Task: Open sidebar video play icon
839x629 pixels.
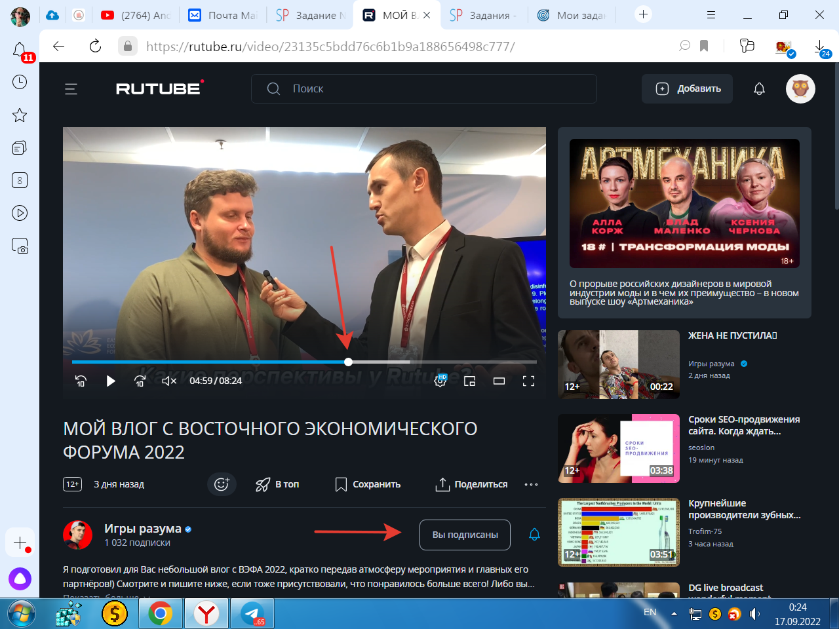Action: (20, 213)
